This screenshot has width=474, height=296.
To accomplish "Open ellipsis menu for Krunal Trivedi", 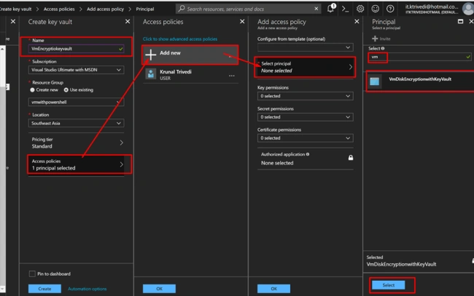I will (x=232, y=76).
